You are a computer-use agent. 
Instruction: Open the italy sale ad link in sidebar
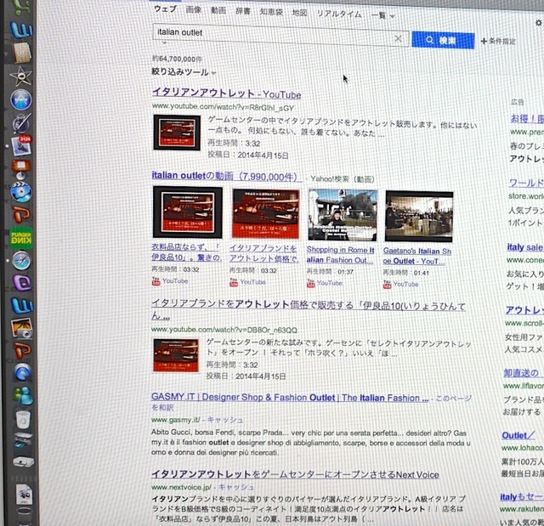pos(525,247)
